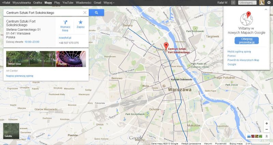273x145 pixels.
Task: Collapse the welcome panel chevron
Action: 266,10
